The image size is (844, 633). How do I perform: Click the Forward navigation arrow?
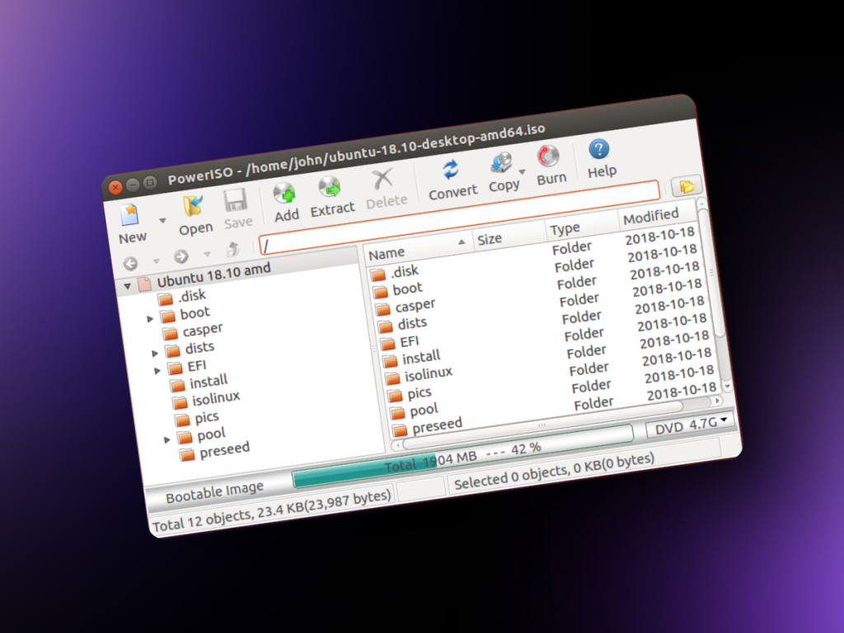pos(181,256)
